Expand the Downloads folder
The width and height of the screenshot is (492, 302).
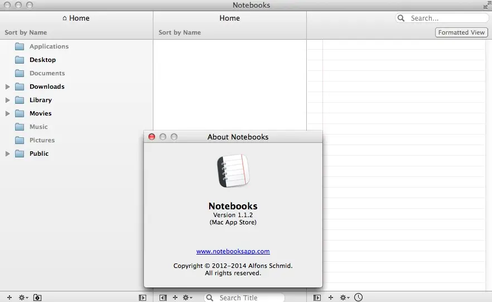[8, 87]
